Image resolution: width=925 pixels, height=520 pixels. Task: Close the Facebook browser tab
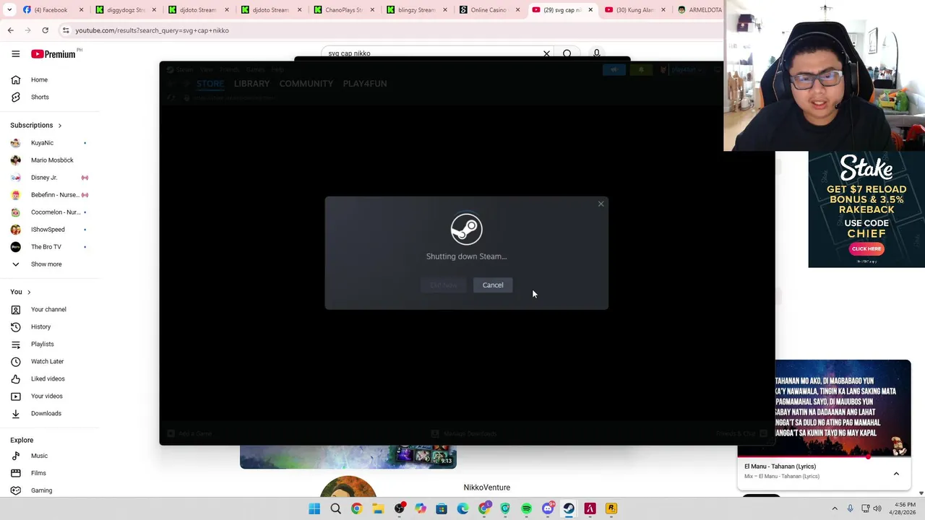(81, 10)
